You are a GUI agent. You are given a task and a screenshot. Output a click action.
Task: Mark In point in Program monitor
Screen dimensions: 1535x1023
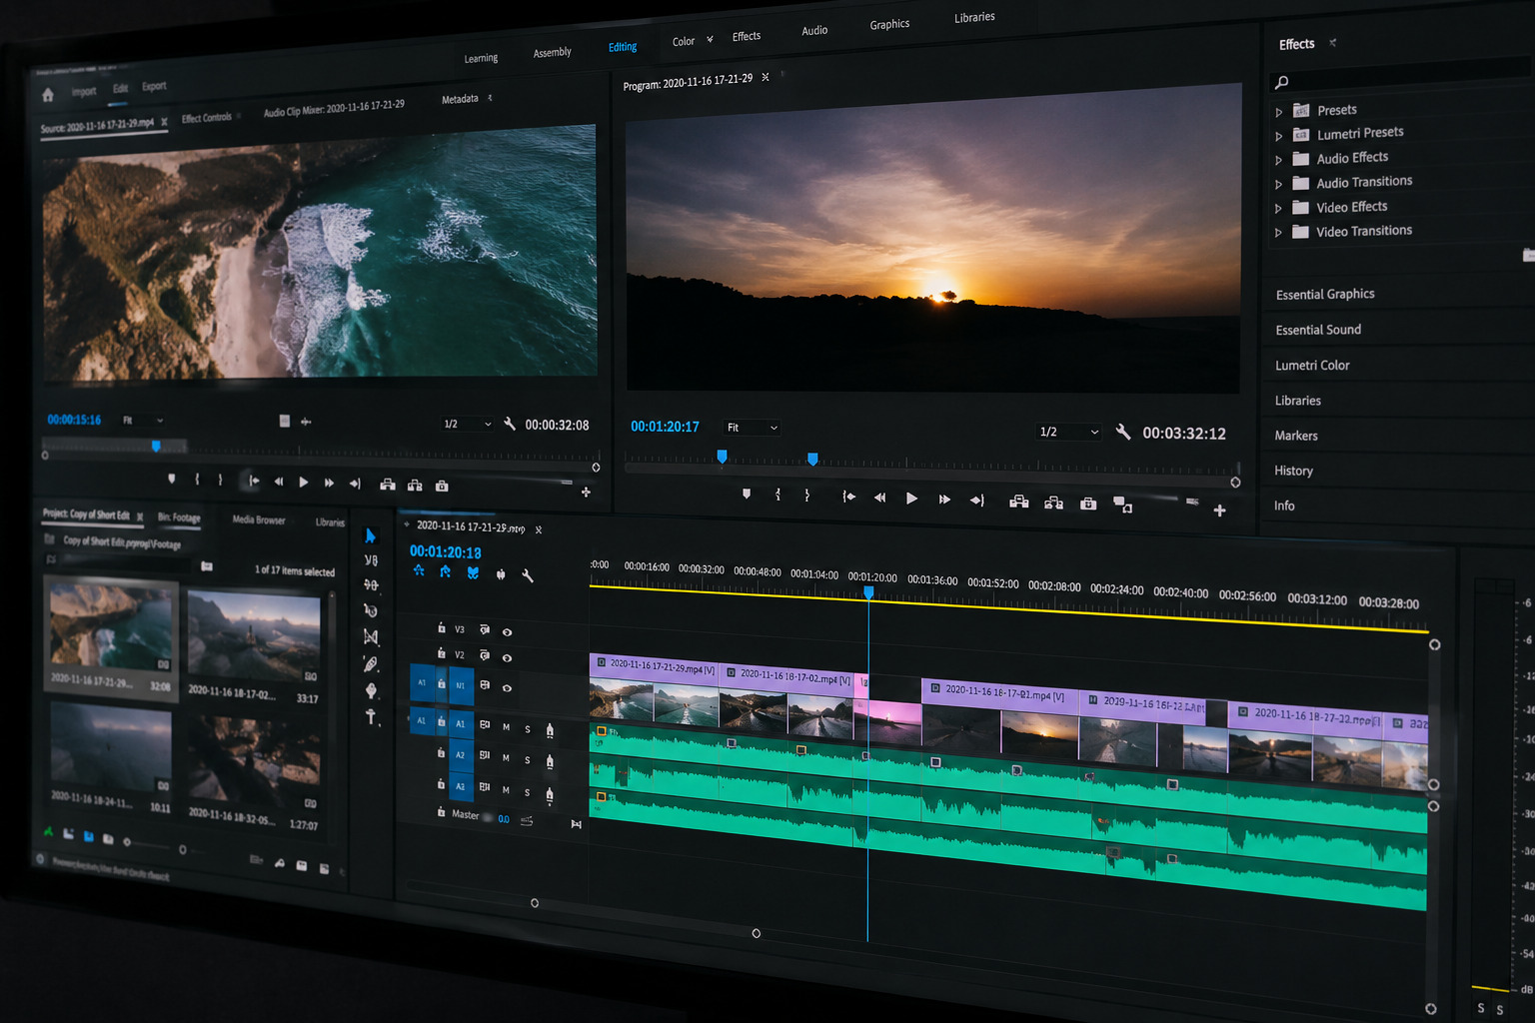click(x=777, y=495)
